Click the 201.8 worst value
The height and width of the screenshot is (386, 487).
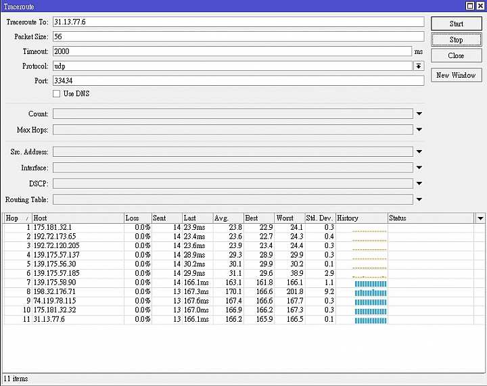tap(295, 291)
